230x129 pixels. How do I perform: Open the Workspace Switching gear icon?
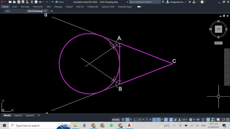pos(190,120)
